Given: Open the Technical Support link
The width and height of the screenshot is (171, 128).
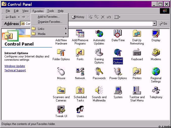Looking at the screenshot, I should 15,70.
